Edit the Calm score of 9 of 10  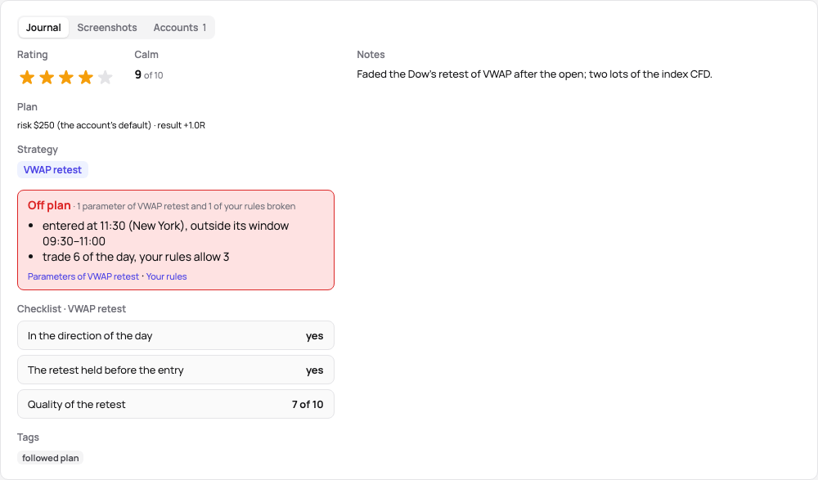(149, 75)
